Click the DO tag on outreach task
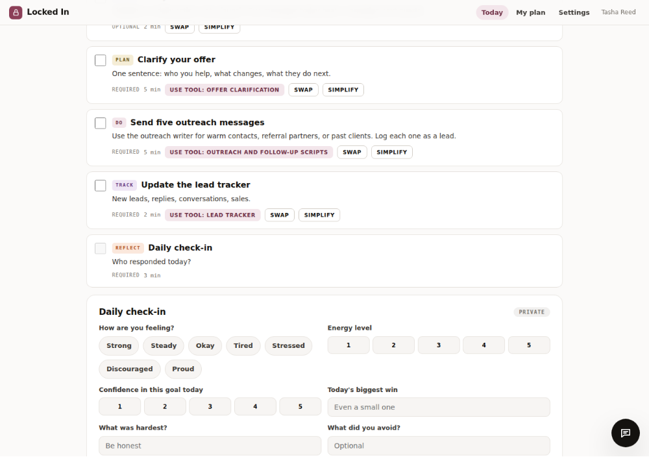 pos(119,123)
